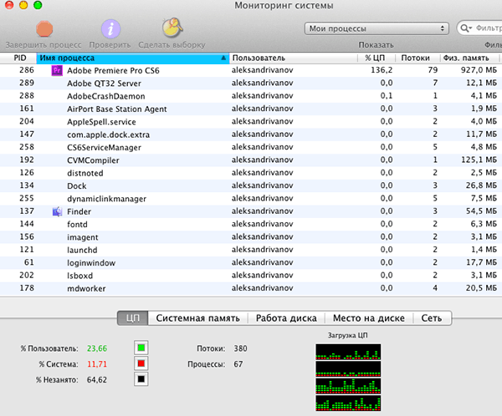Switch to the Системная память tab
Viewport: 502px width, 416px height.
coord(197,318)
